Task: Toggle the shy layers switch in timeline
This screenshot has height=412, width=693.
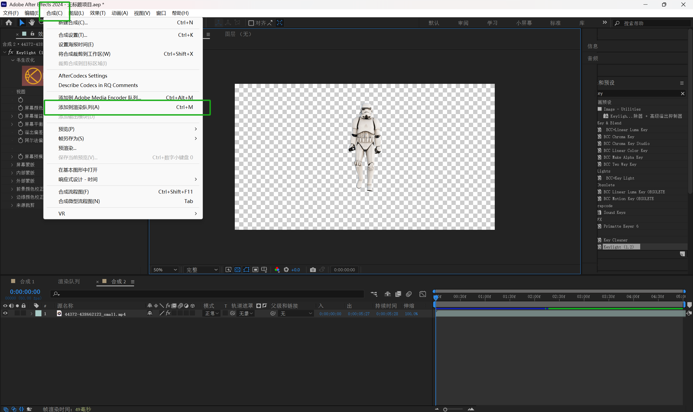Action: pos(387,294)
